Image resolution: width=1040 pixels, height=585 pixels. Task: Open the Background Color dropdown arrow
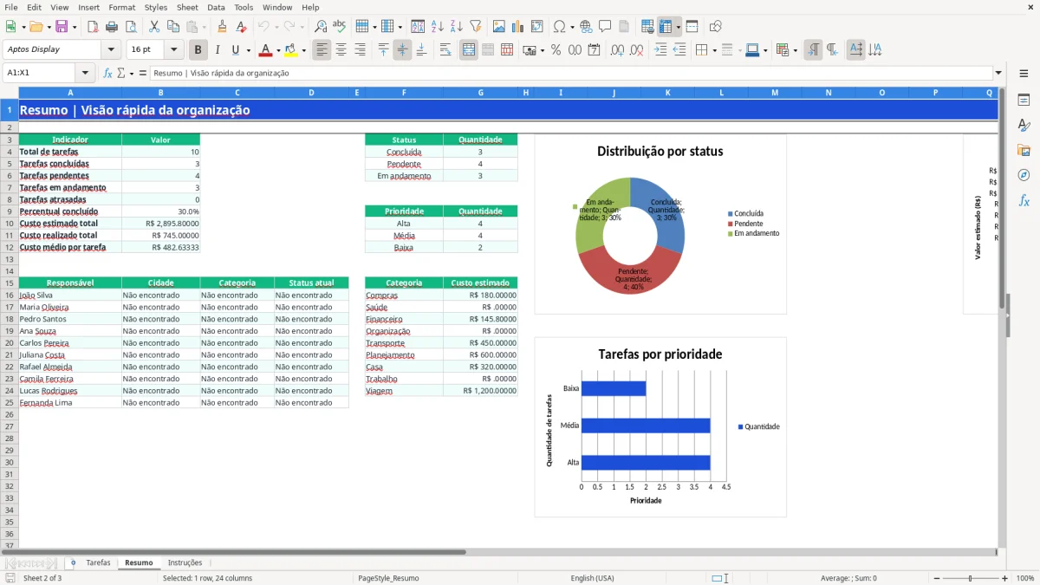tap(303, 50)
